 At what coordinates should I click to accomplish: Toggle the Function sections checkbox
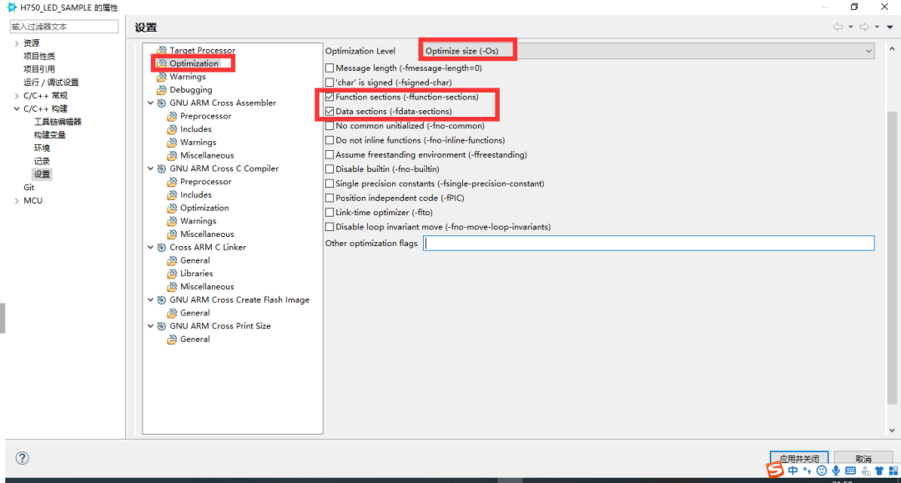tap(330, 97)
